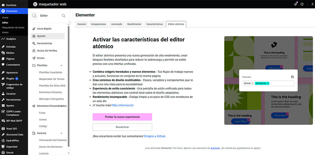Open Gestor De Elementos
The image size is (315, 155).
(x=51, y=147)
